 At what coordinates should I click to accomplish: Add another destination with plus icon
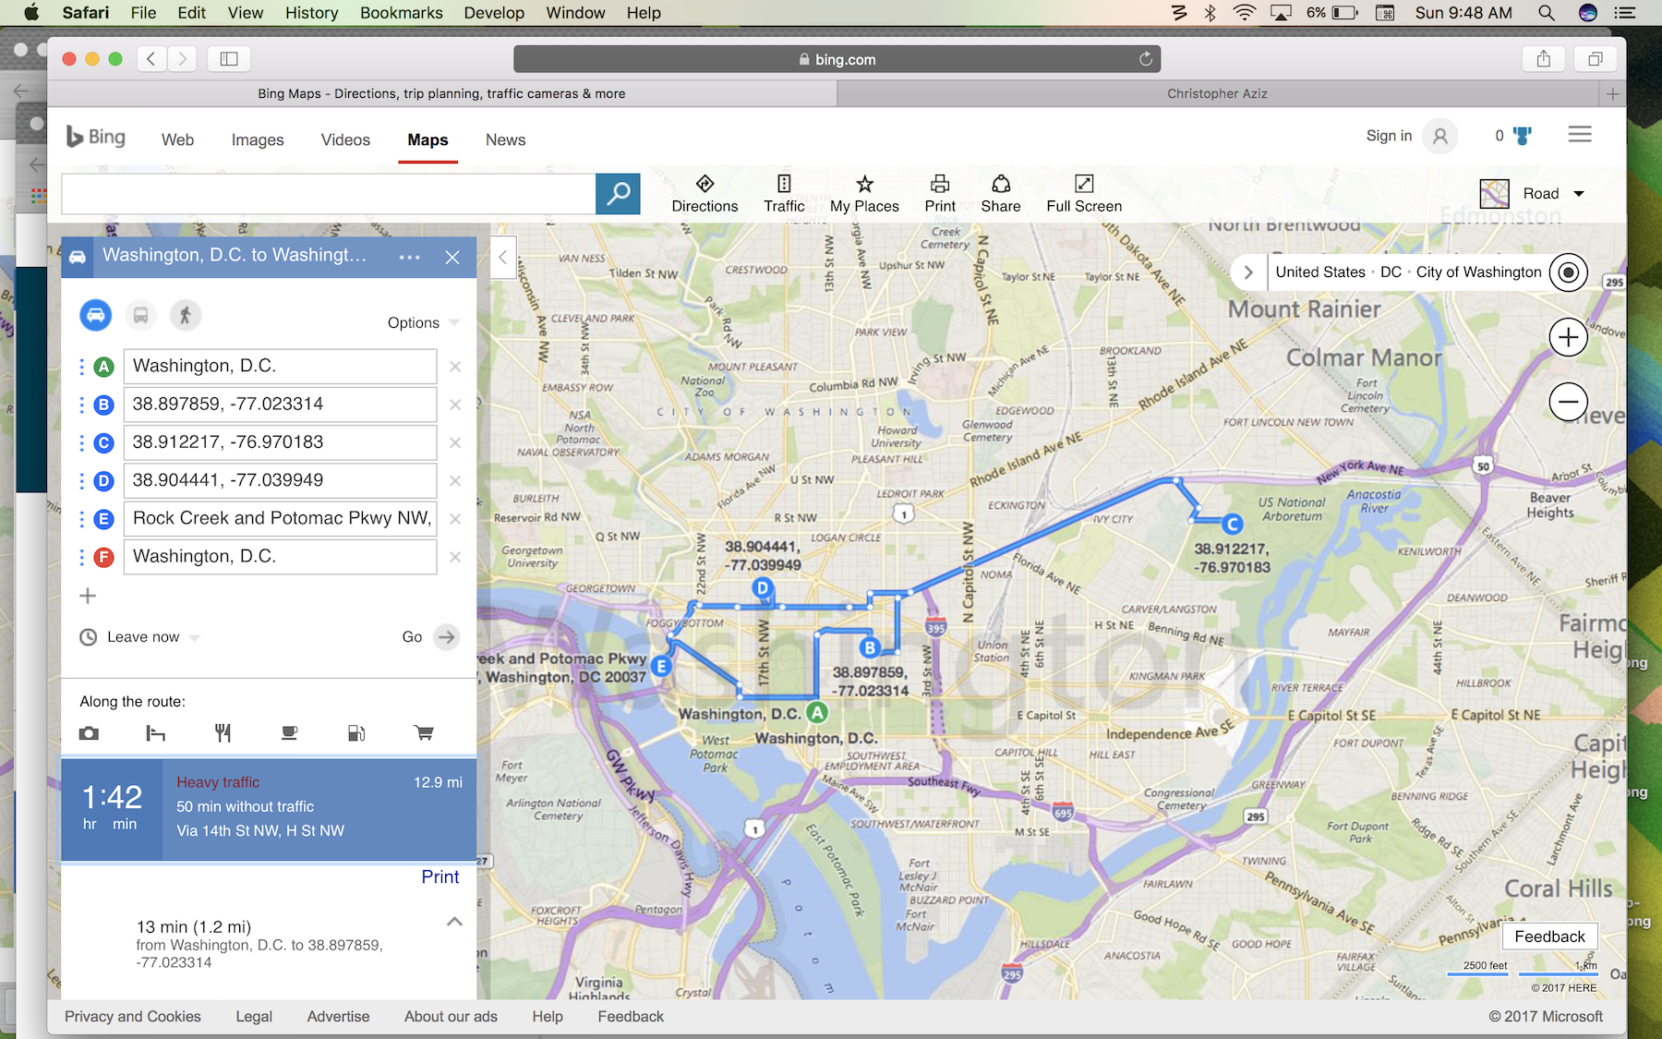88,596
